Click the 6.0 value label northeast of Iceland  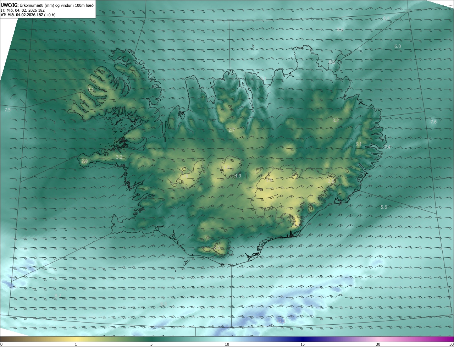(398, 46)
